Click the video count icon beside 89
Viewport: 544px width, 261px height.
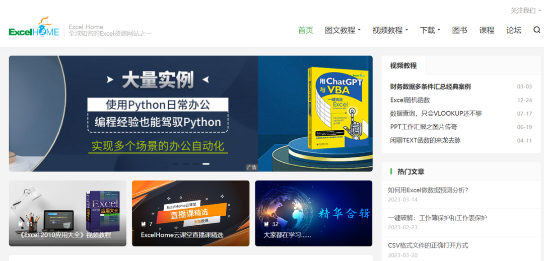pyautogui.click(x=21, y=224)
